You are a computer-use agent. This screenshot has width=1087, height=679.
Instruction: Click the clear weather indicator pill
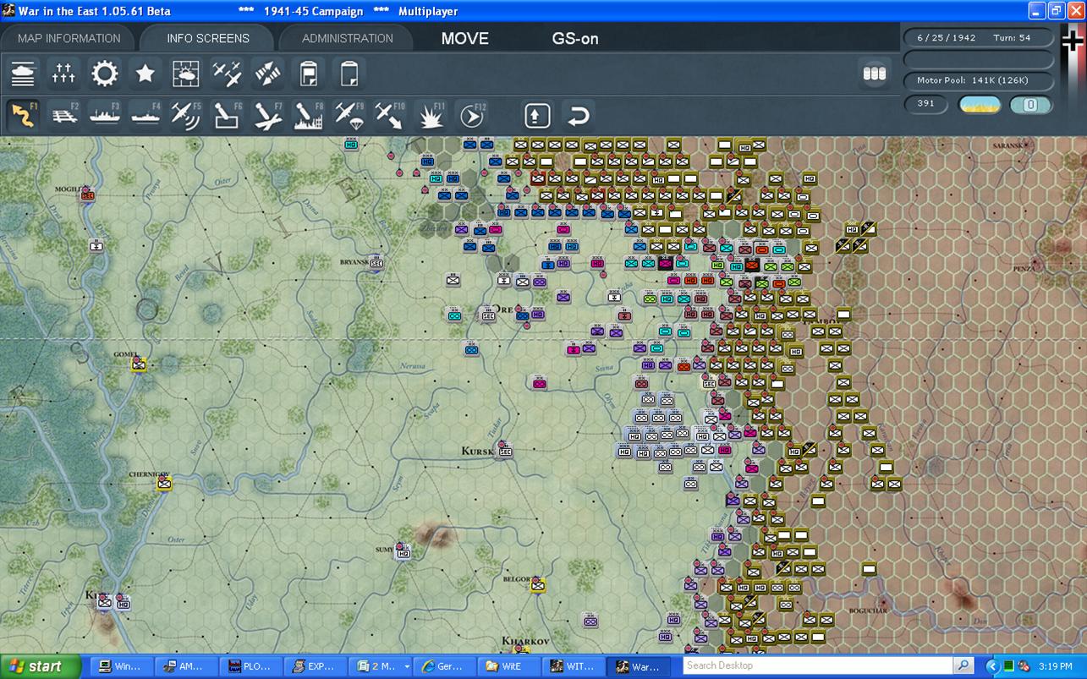(x=979, y=105)
